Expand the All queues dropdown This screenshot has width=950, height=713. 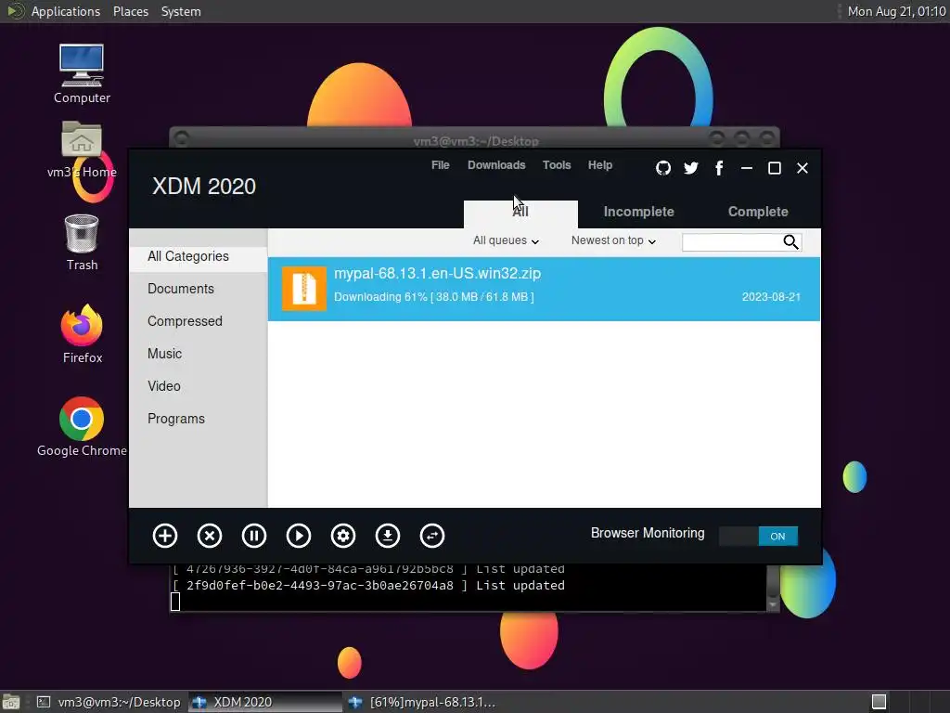pyautogui.click(x=506, y=240)
